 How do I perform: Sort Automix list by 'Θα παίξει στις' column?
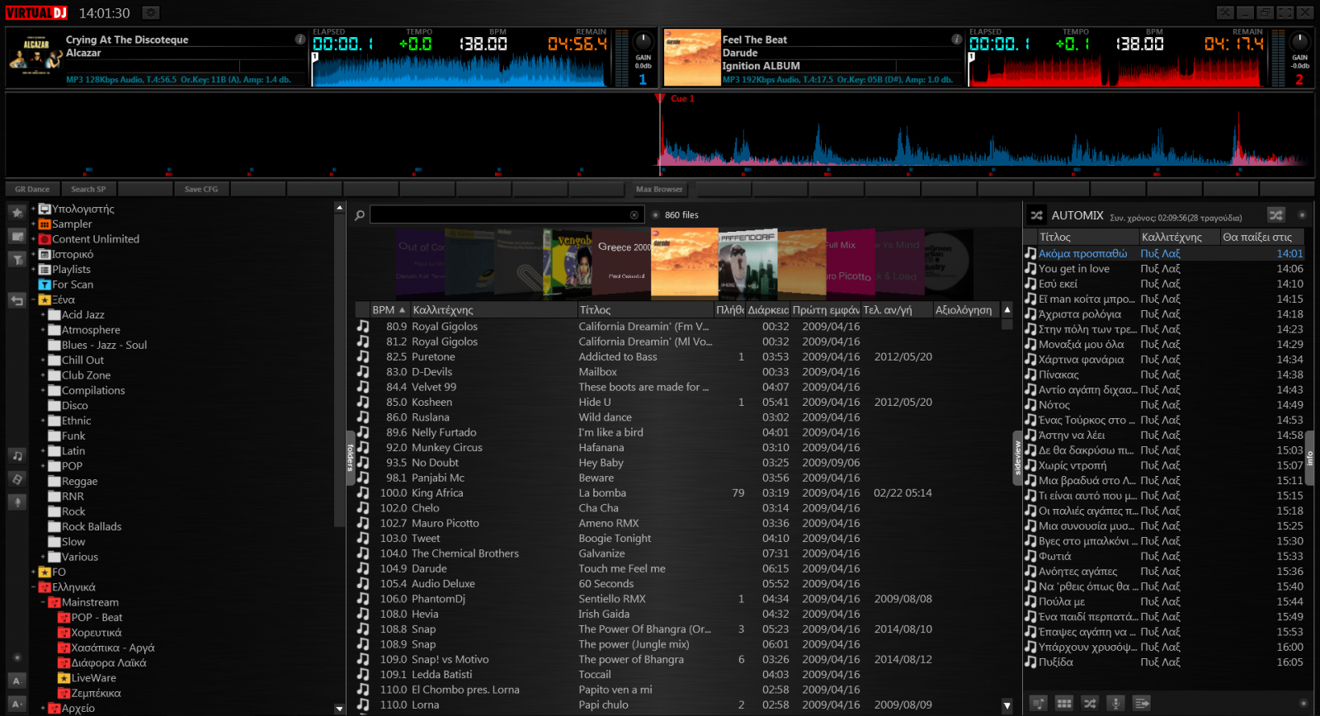(x=1261, y=238)
